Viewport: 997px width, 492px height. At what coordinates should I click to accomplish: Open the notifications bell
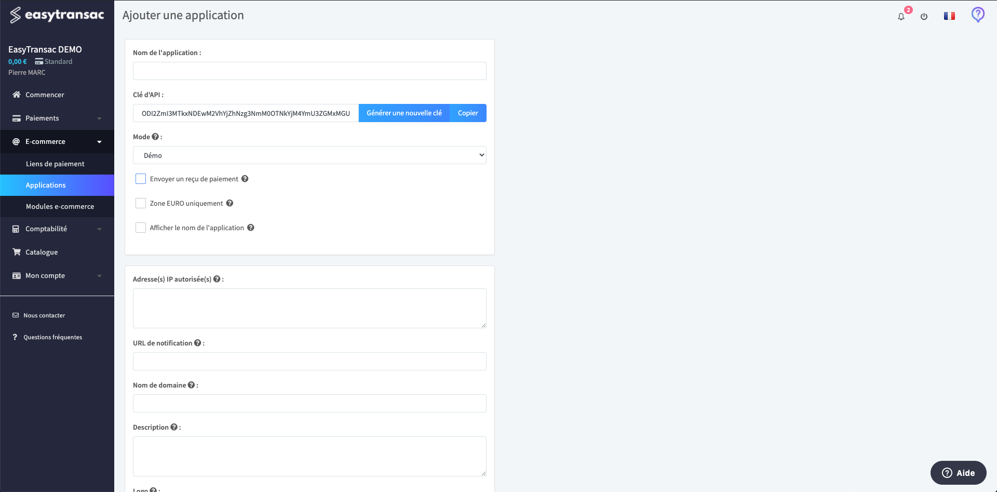click(x=901, y=17)
